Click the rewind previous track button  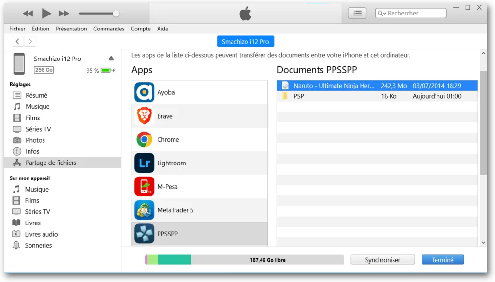(28, 13)
